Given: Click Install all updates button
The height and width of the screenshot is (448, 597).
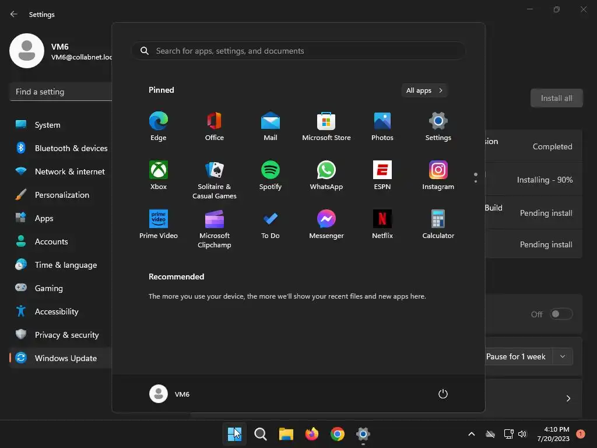Looking at the screenshot, I should pyautogui.click(x=557, y=98).
